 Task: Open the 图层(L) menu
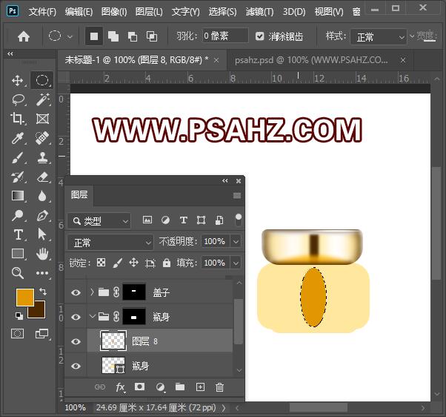click(x=149, y=12)
